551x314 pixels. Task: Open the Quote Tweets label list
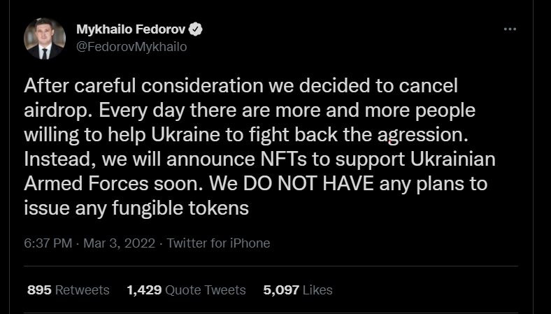pos(205,290)
